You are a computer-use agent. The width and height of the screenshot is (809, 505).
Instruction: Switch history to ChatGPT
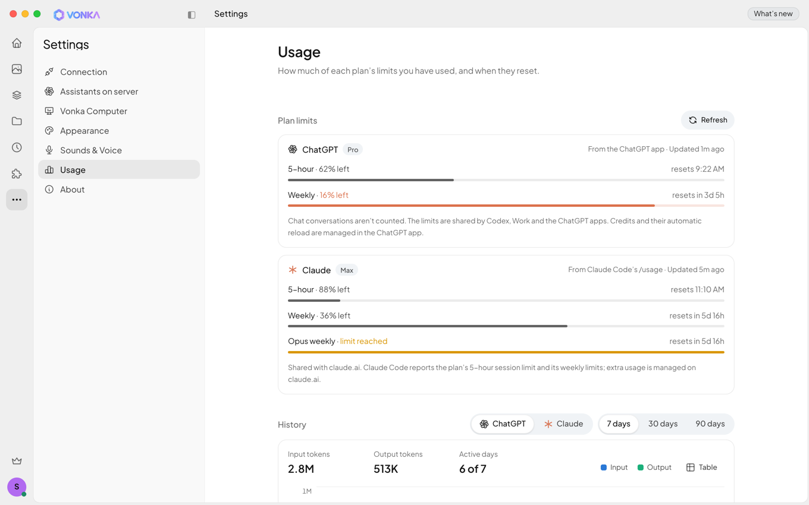point(503,424)
